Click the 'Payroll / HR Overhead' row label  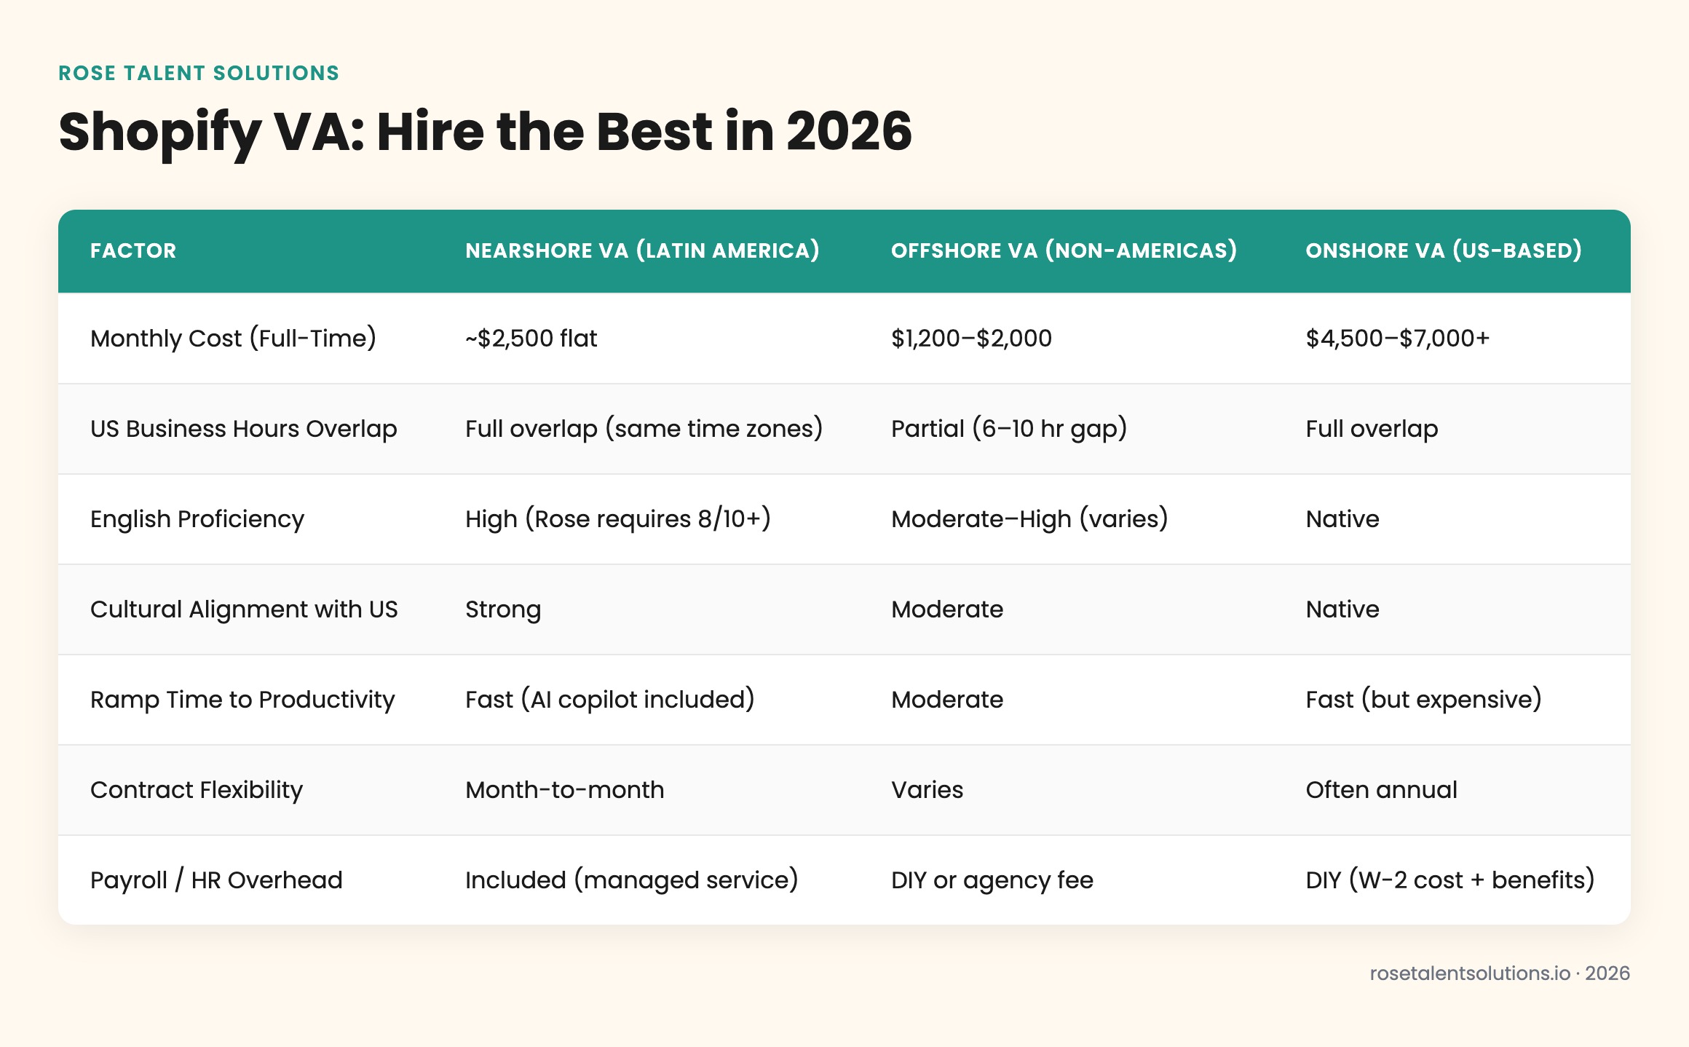tap(216, 880)
